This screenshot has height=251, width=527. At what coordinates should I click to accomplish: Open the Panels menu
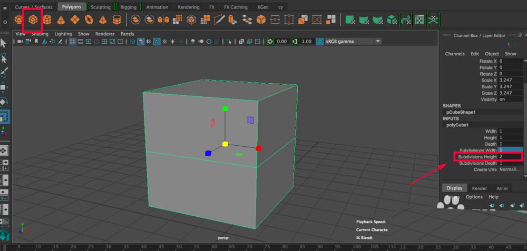tap(128, 34)
